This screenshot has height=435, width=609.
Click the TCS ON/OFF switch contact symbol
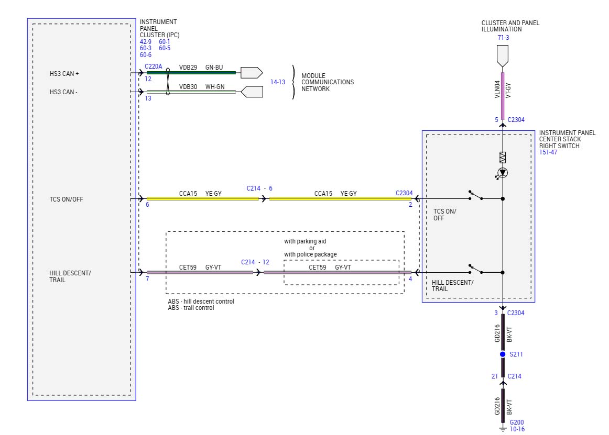coord(475,196)
